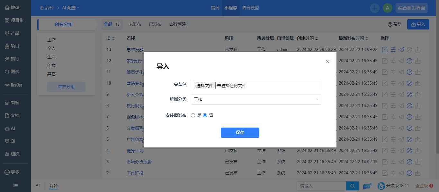Select the 创意 group in left panel

click(x=51, y=65)
